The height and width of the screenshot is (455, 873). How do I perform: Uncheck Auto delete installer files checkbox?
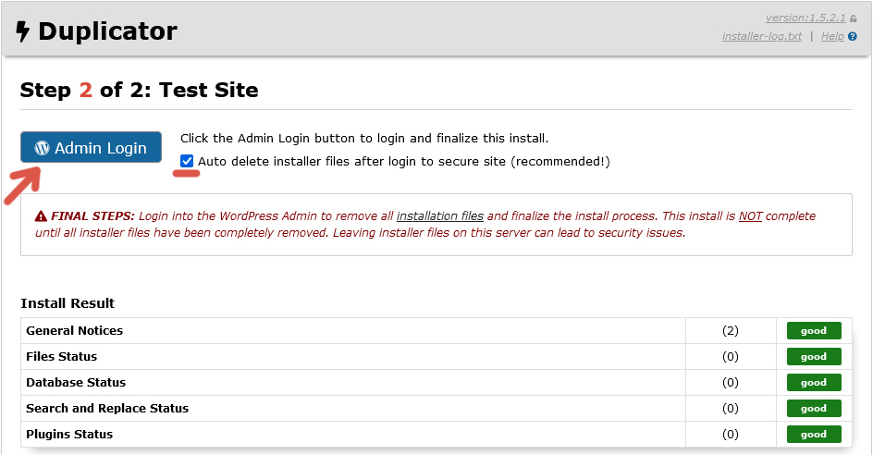coord(187,161)
